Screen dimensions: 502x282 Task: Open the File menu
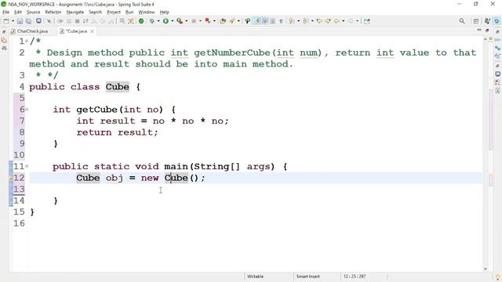5,13
